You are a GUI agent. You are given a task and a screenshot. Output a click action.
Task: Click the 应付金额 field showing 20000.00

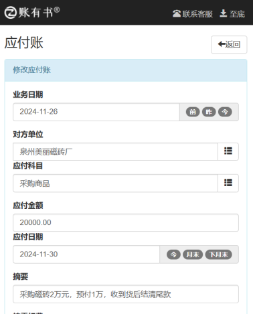pyautogui.click(x=126, y=222)
